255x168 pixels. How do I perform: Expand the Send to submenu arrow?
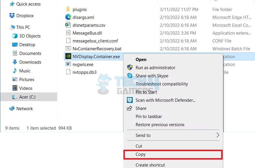(x=218, y=135)
